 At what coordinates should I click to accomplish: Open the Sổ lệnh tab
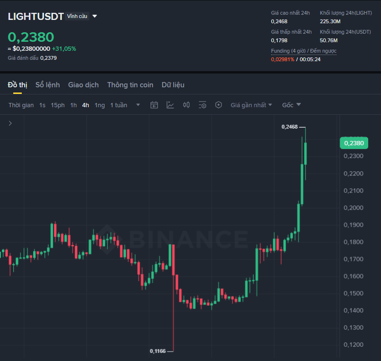click(x=48, y=85)
